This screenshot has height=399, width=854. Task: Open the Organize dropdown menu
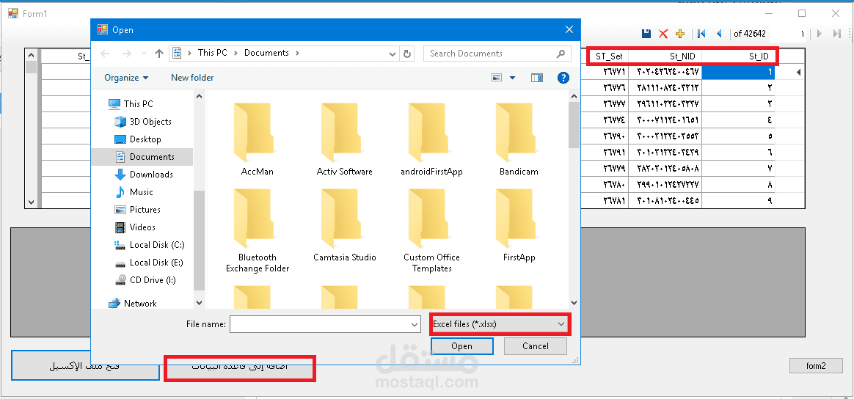[x=126, y=78]
